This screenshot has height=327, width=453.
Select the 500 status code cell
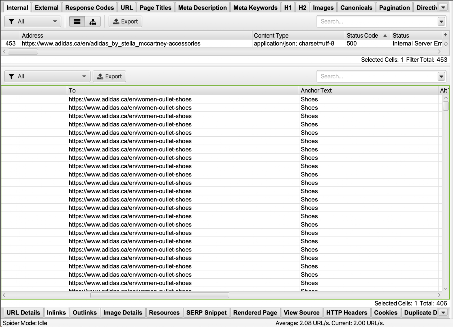click(368, 44)
